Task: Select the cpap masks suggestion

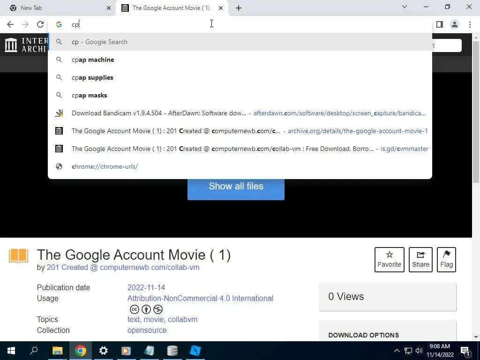Action: [240, 95]
